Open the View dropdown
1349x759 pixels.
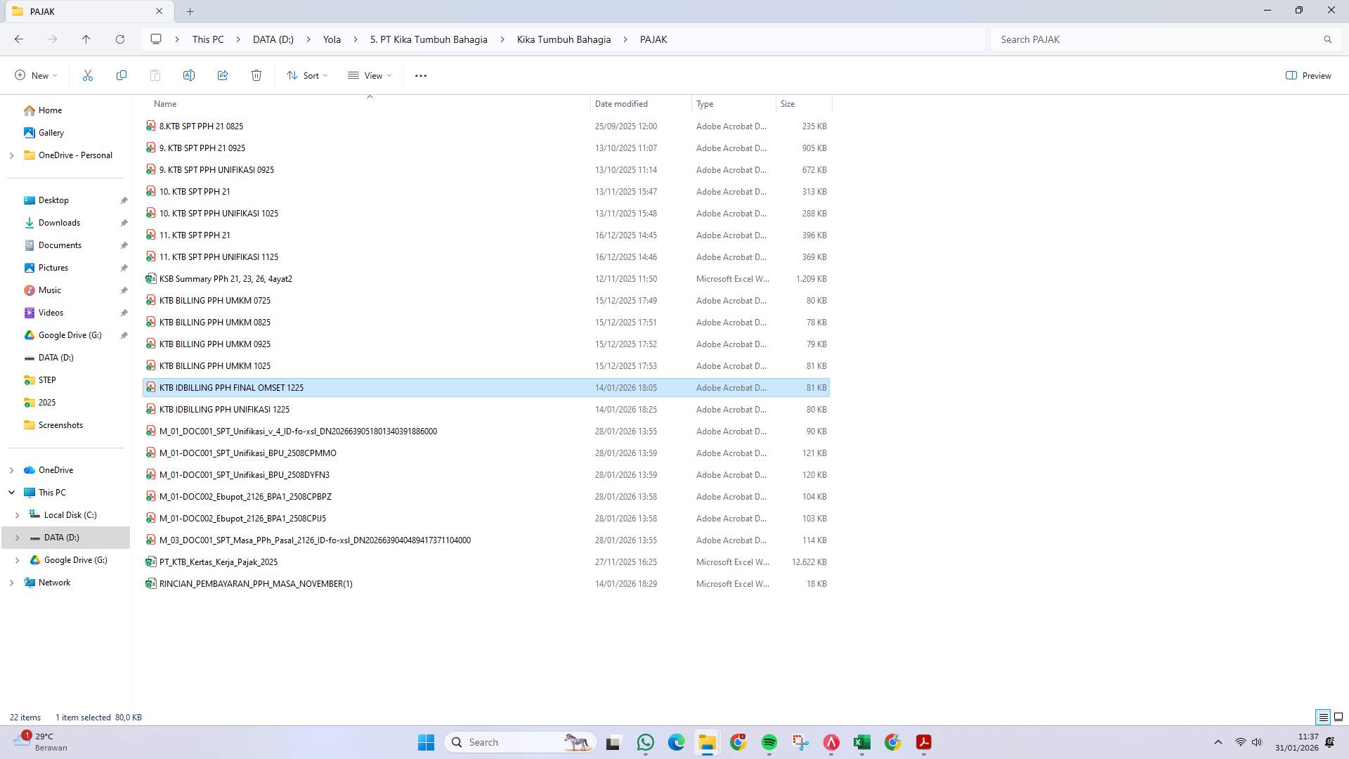tap(369, 75)
